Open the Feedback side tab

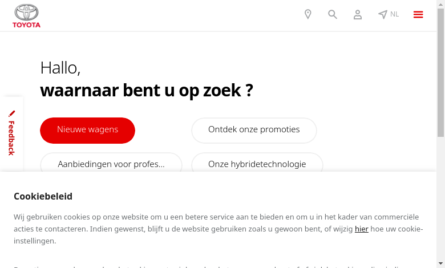[11, 133]
